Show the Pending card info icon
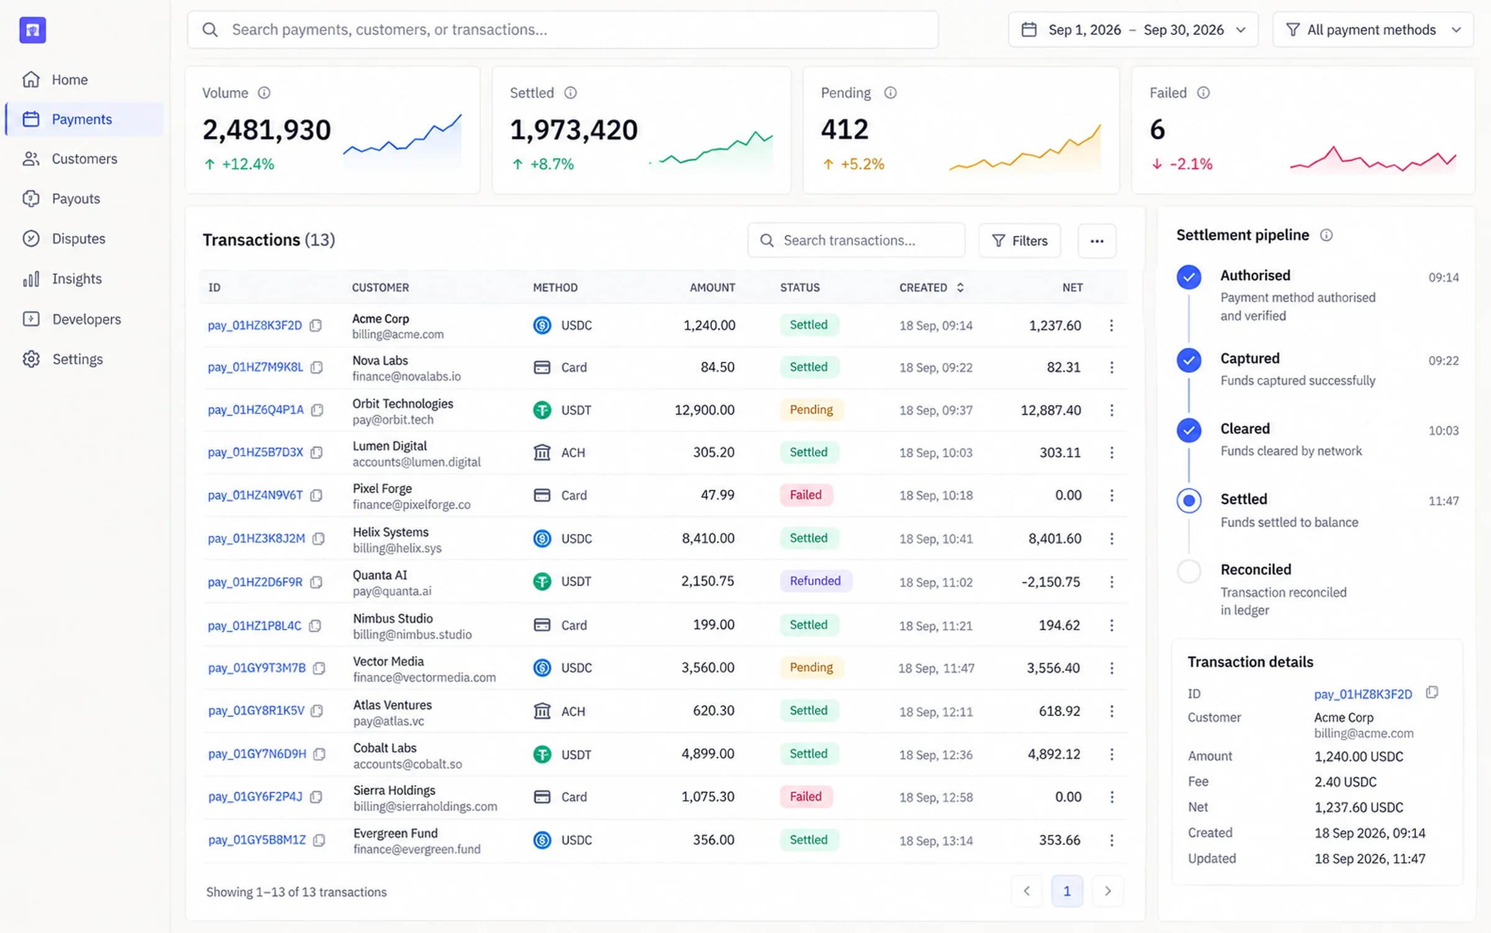Image resolution: width=1491 pixels, height=933 pixels. 890,93
